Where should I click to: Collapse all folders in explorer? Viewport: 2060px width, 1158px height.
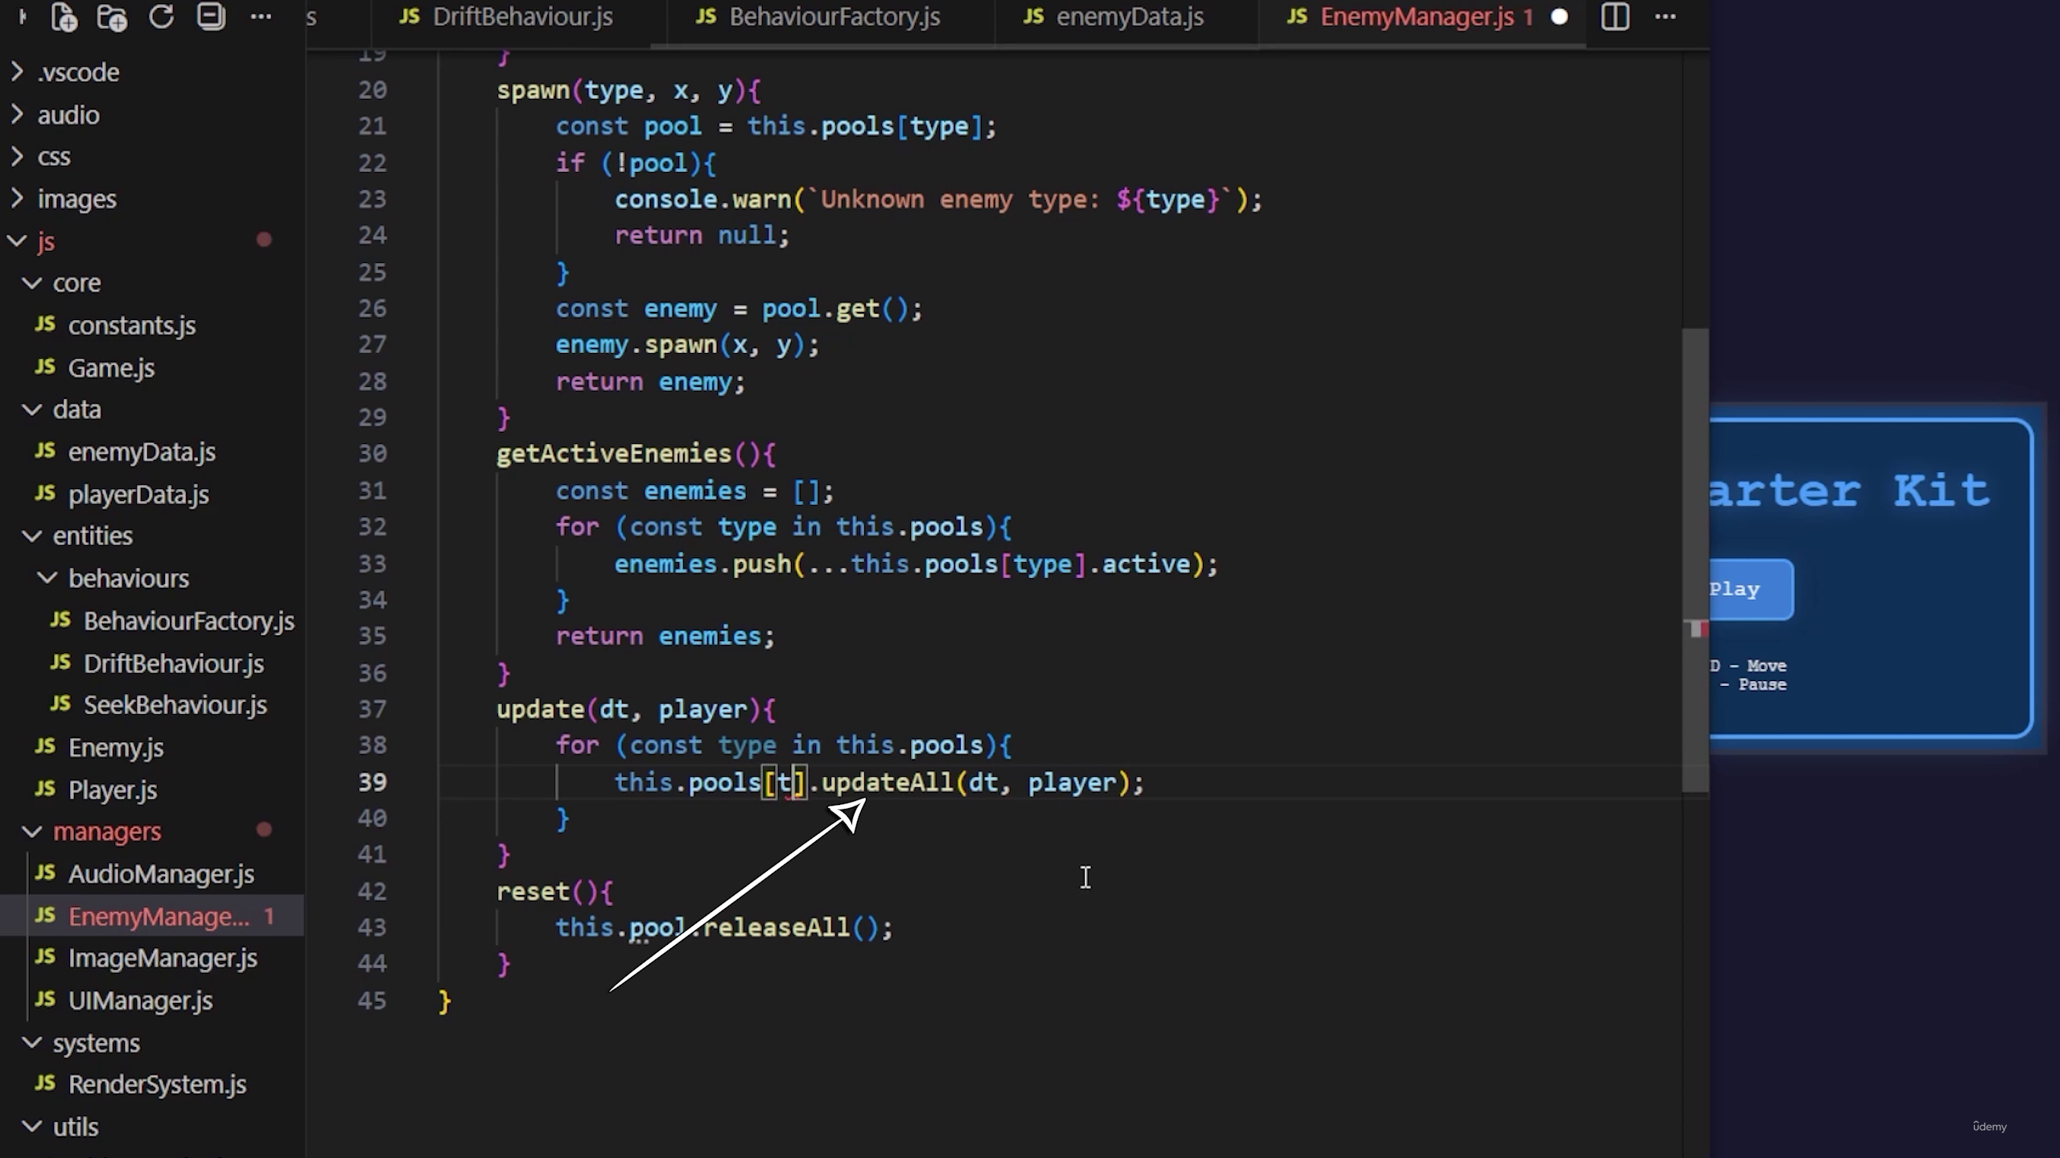(211, 16)
